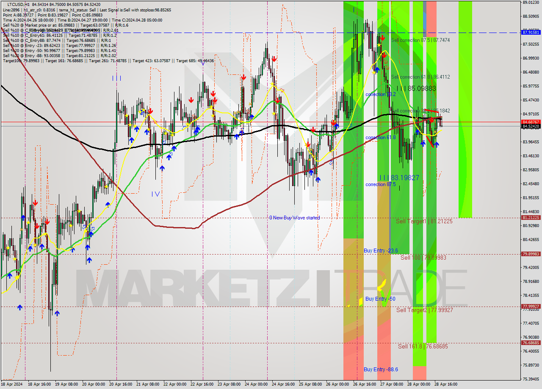The width and height of the screenshot is (542, 389).
Task: Click the '22 Apr 00:00' time axis label
Action: [x=174, y=384]
